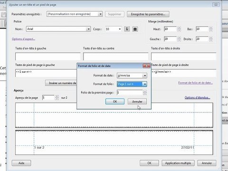Image resolution: width=228 pixels, height=171 pixels.
Task: Click center header text box
Action: pyautogui.click(x=116, y=57)
